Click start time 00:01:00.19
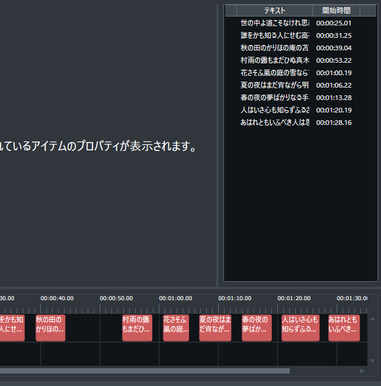This screenshot has height=386, width=381. [x=334, y=73]
